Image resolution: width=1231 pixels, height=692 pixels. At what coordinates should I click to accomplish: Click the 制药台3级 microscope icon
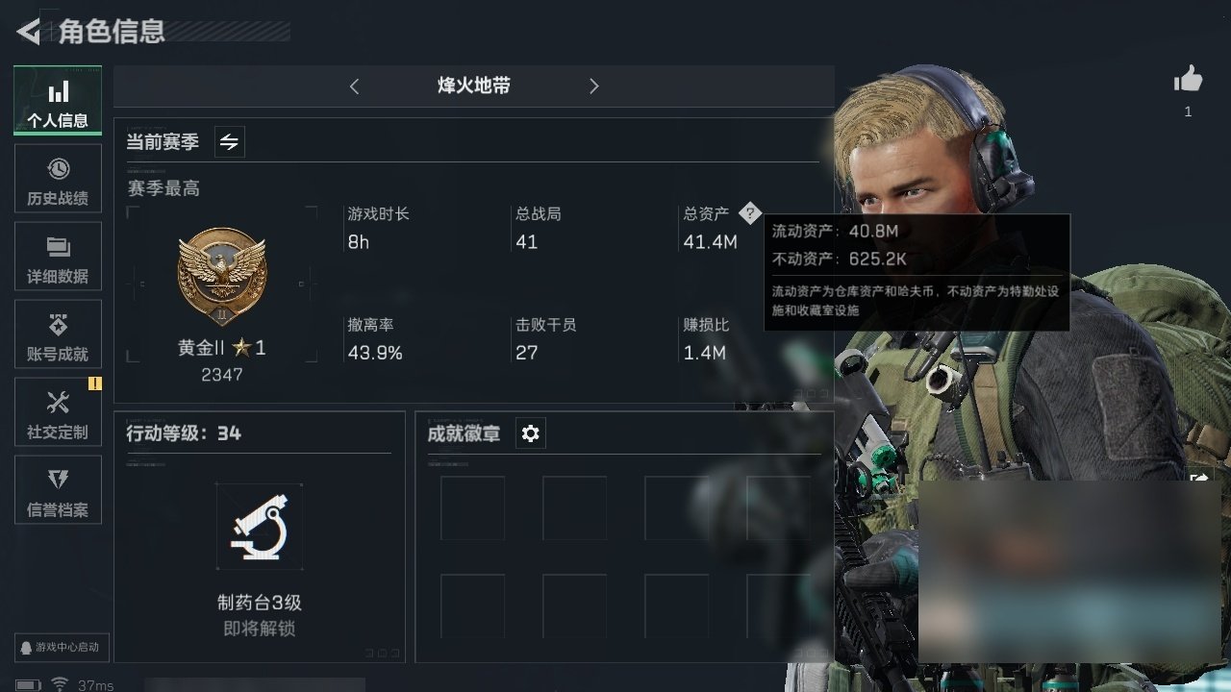pyautogui.click(x=259, y=526)
